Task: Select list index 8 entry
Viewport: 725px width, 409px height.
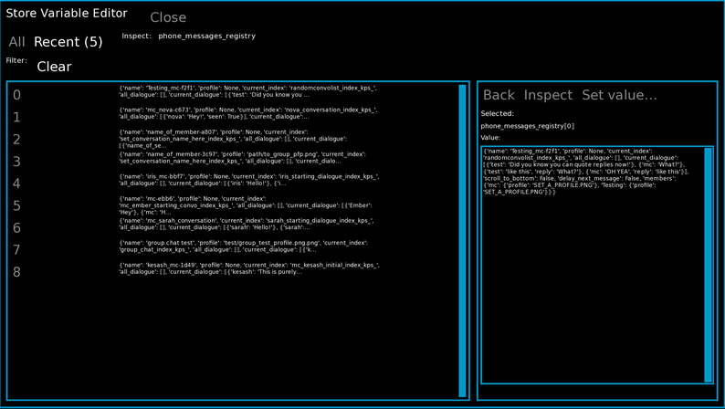Action: [x=16, y=273]
